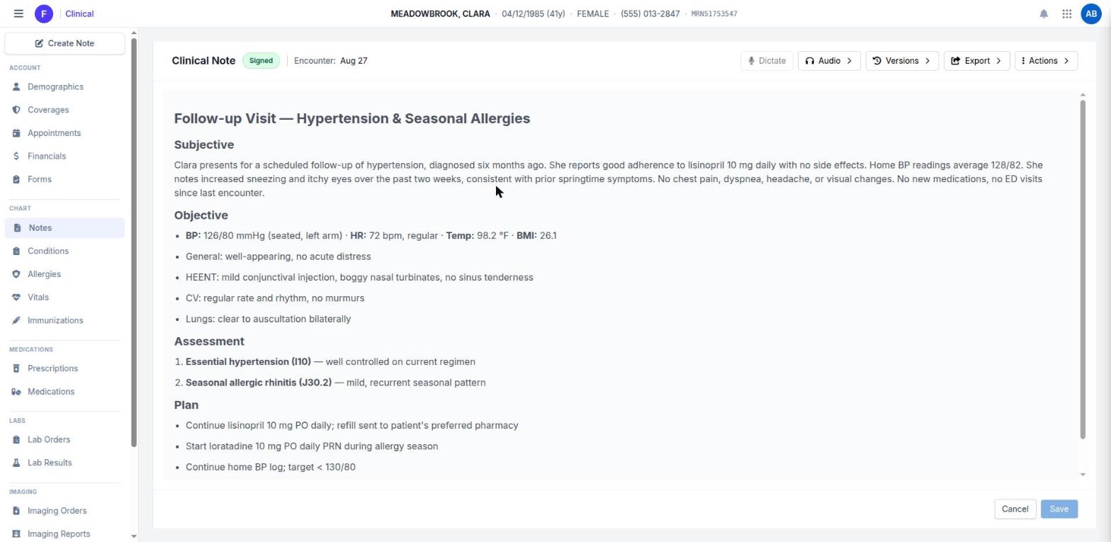Click the note content vertical scrollbar

click(x=1083, y=269)
